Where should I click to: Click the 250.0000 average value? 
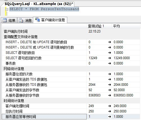point(120,111)
